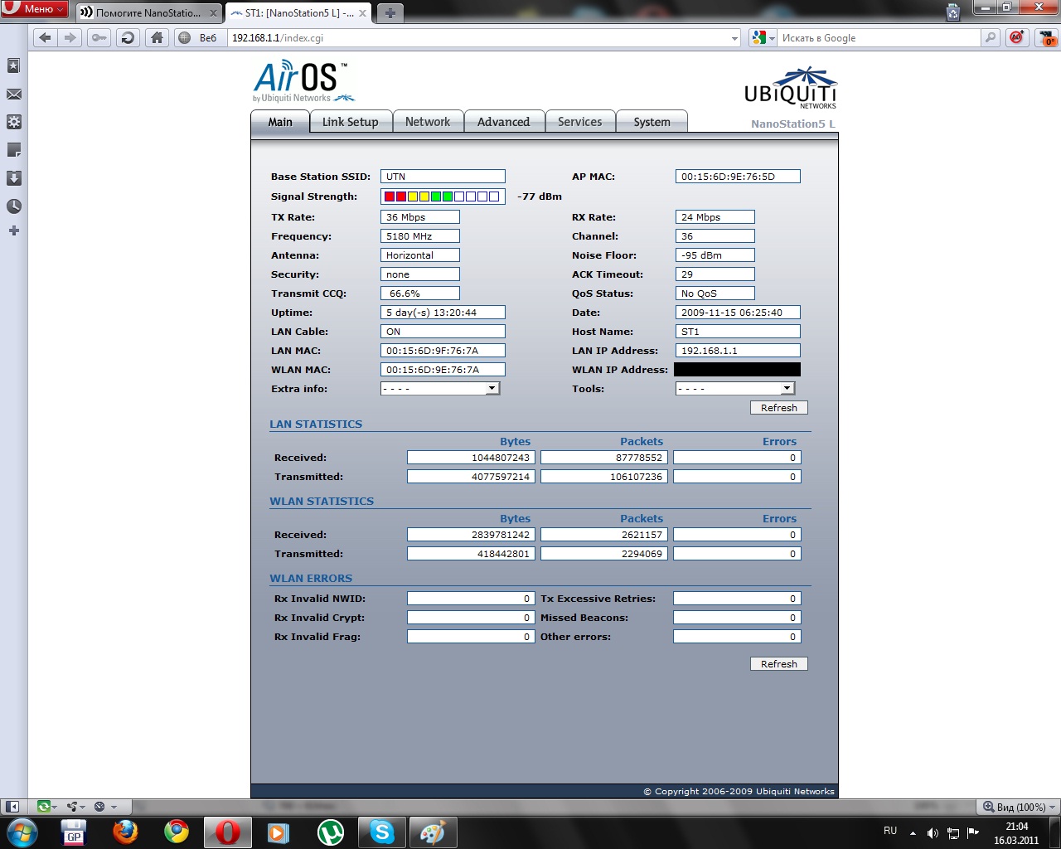Close the Помогите NanoStation tab

213,13
